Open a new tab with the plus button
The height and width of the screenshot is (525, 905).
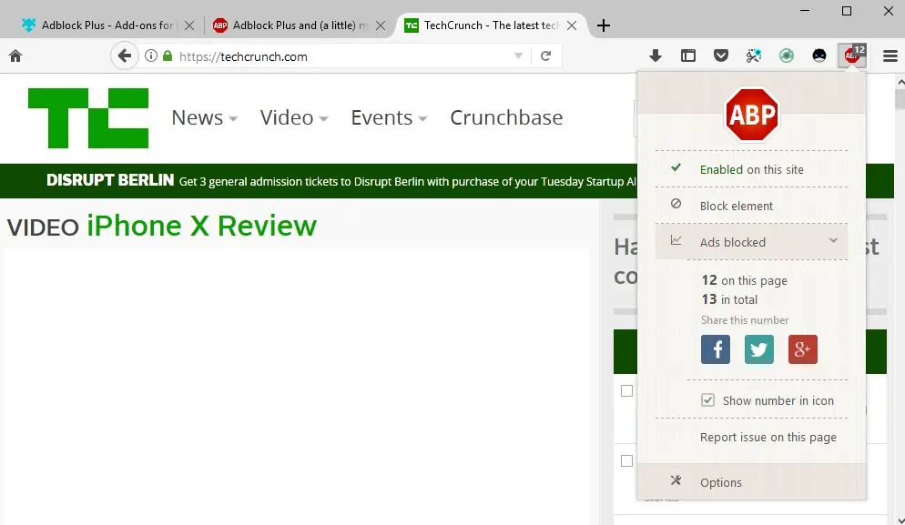coord(603,25)
